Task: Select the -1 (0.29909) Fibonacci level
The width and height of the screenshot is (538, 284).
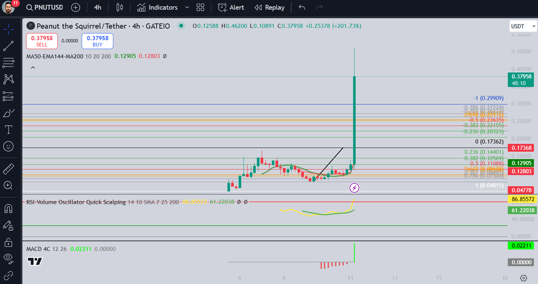Action: [488, 98]
